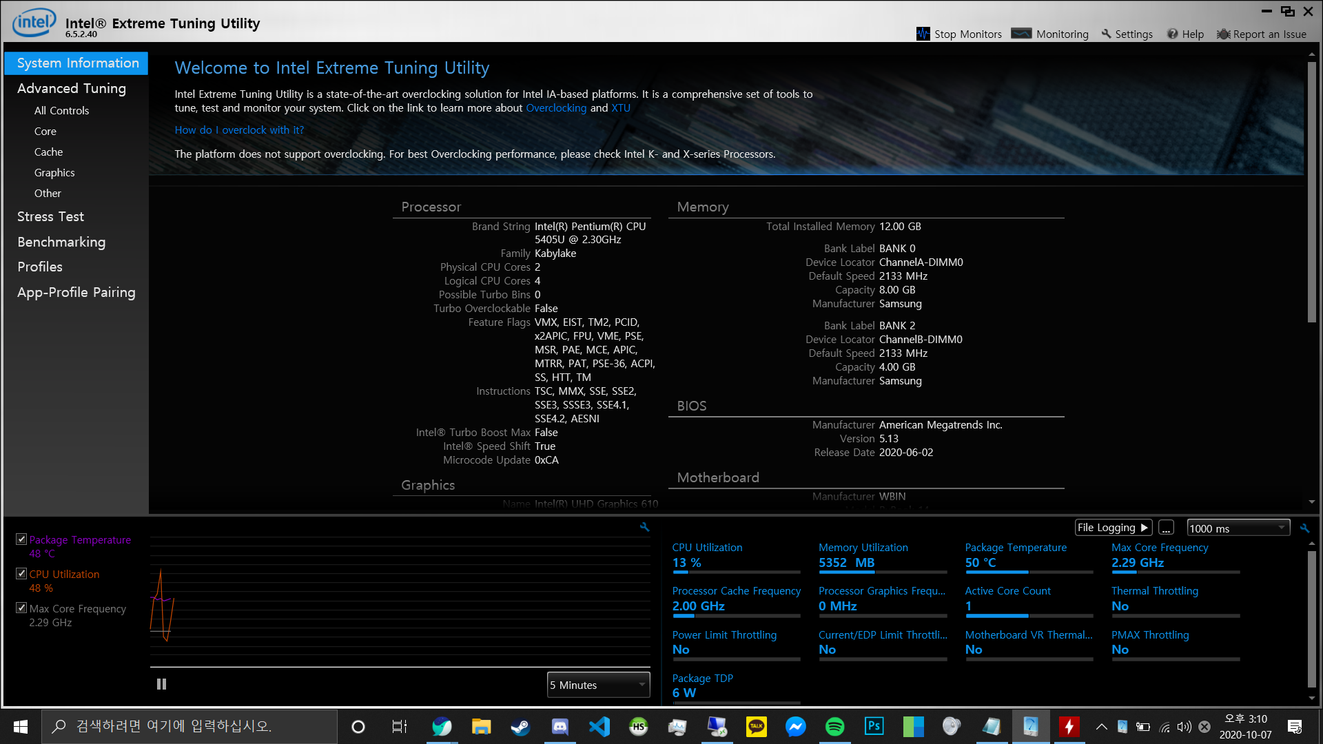Click the Power Limit Throttling tile

tap(736, 644)
